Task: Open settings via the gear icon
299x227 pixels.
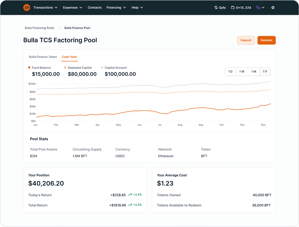Action: [273, 8]
